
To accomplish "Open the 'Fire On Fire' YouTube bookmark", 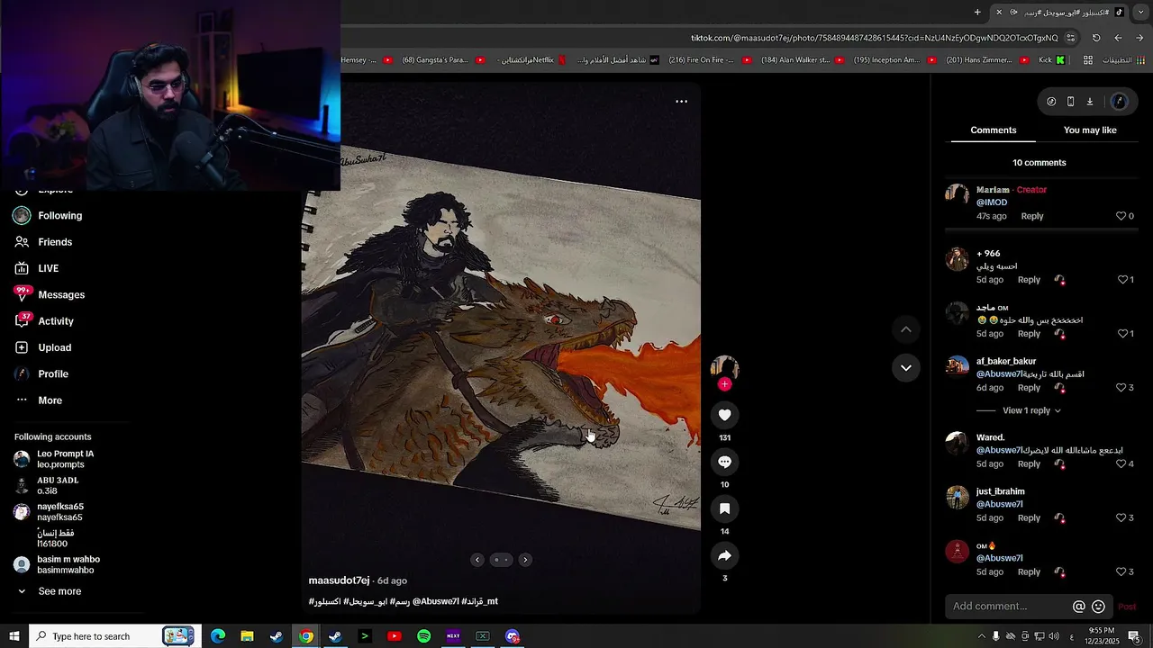I will point(708,60).
